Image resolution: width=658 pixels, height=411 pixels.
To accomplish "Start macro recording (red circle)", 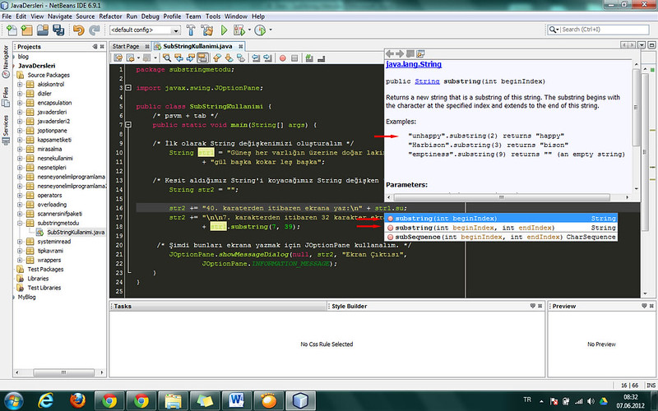I will [x=282, y=58].
